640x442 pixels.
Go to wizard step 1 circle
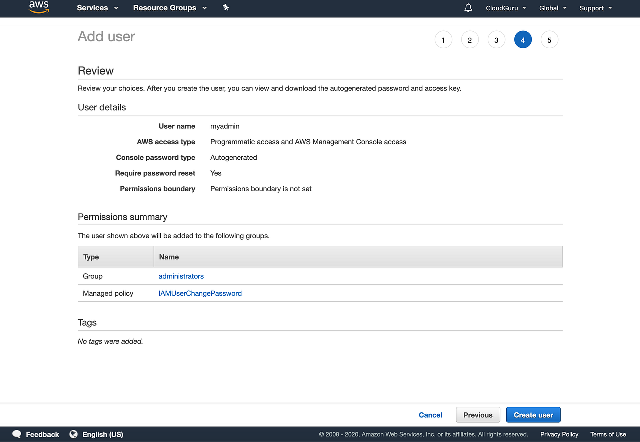pos(443,40)
